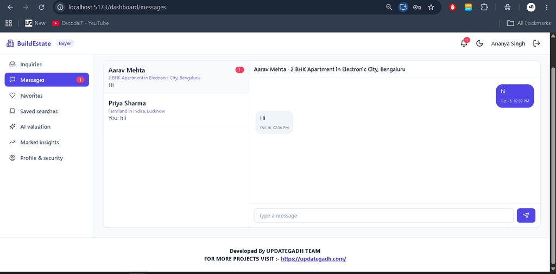
Task: Click the Messages chat bubble icon
Action: coord(12,80)
